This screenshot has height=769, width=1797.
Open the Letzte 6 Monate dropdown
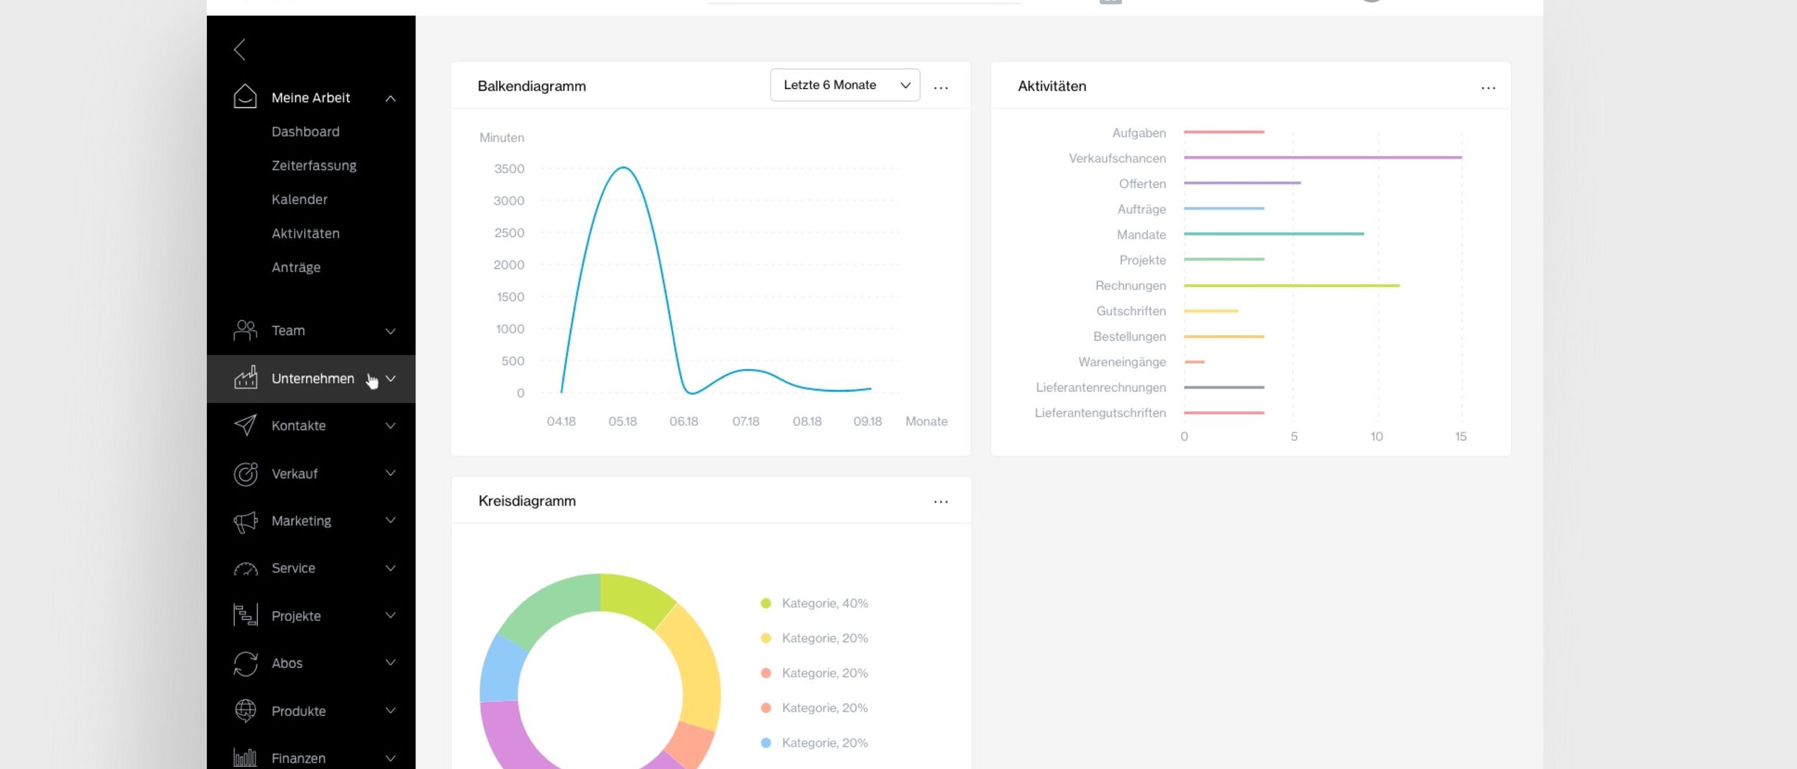845,85
